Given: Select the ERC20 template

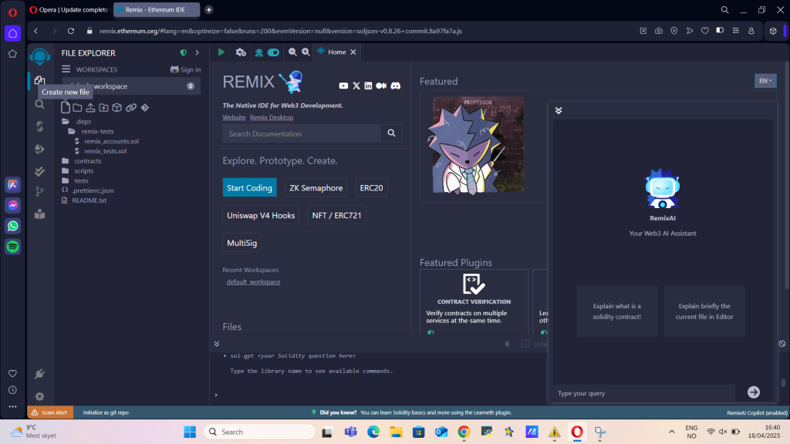Looking at the screenshot, I should pos(371,188).
